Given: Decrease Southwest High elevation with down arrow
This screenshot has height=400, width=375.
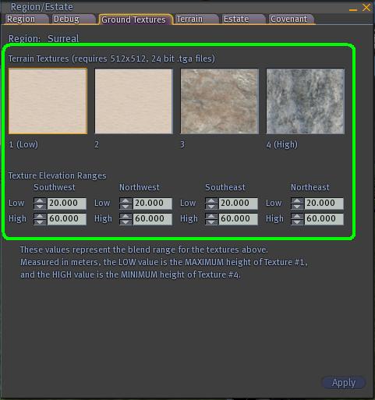Looking at the screenshot, I should (x=40, y=221).
